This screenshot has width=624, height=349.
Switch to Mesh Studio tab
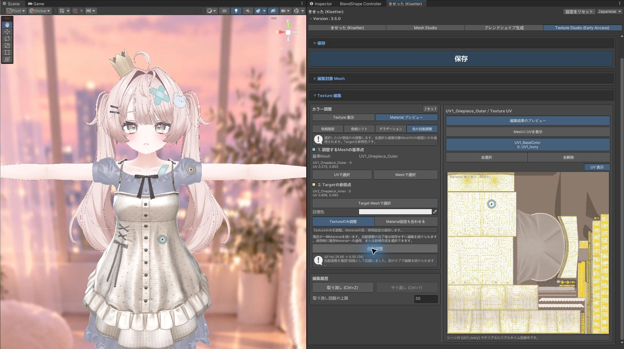(425, 28)
